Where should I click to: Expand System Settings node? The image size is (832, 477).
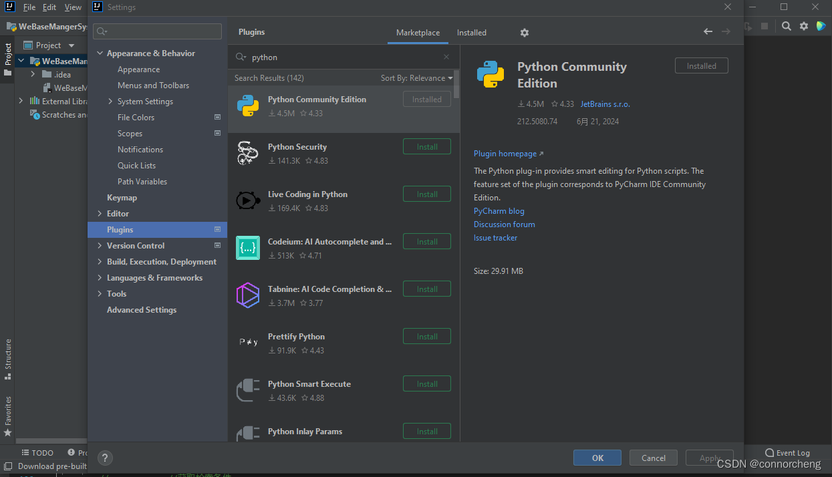(x=110, y=102)
